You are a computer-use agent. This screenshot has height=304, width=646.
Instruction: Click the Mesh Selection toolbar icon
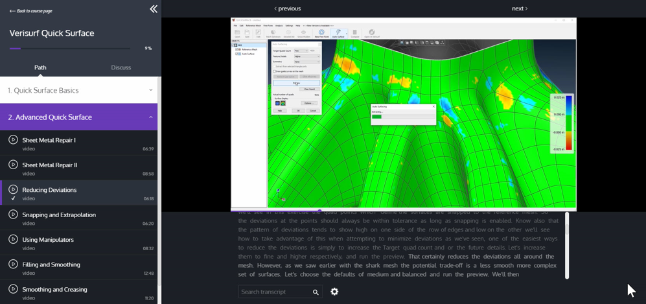coord(273,34)
